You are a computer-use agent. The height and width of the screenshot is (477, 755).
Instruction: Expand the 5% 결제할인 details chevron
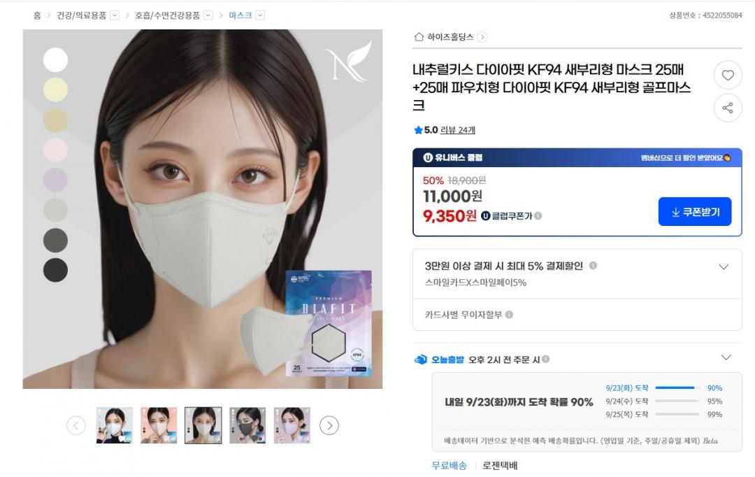724,267
